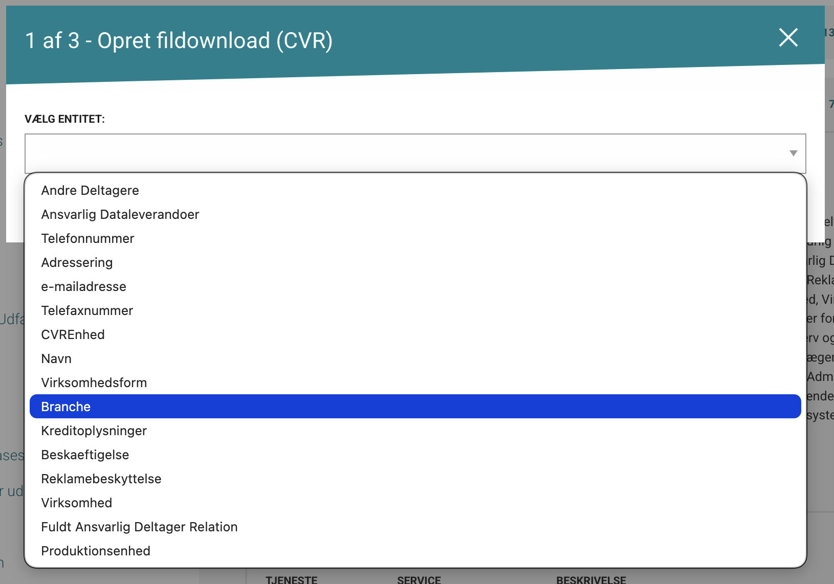Choose Ansvarlig Dataleverandoer from list

coord(120,214)
